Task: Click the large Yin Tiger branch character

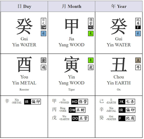Action: (72, 64)
